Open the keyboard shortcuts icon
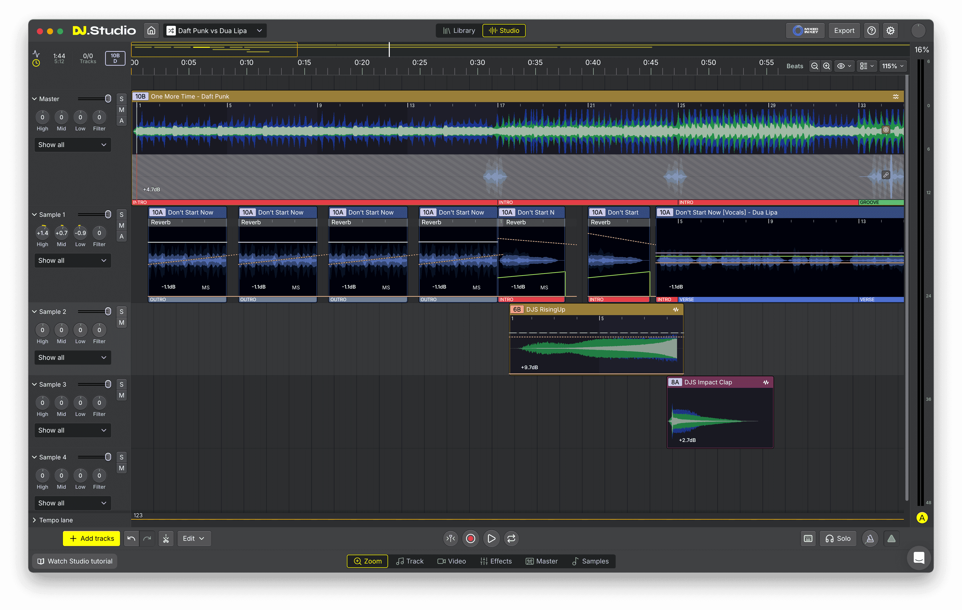The image size is (962, 610). tap(808, 538)
